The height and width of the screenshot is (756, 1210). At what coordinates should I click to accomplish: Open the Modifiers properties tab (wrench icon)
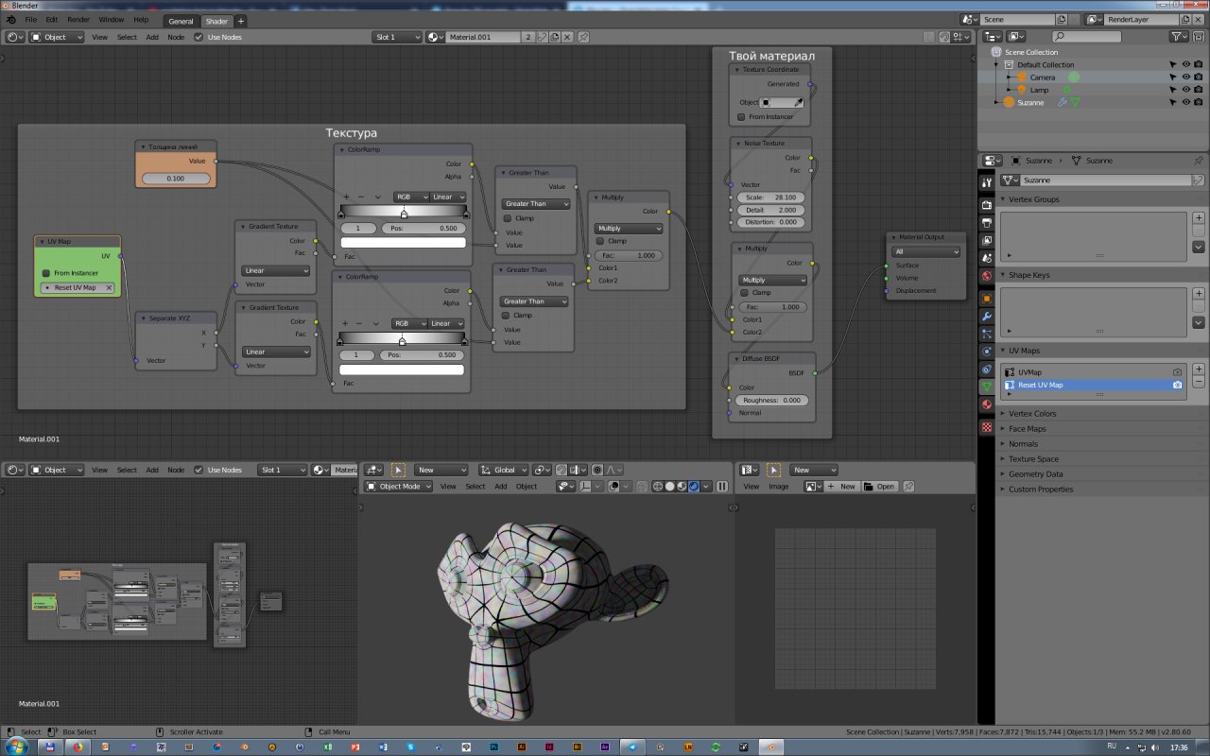[987, 316]
